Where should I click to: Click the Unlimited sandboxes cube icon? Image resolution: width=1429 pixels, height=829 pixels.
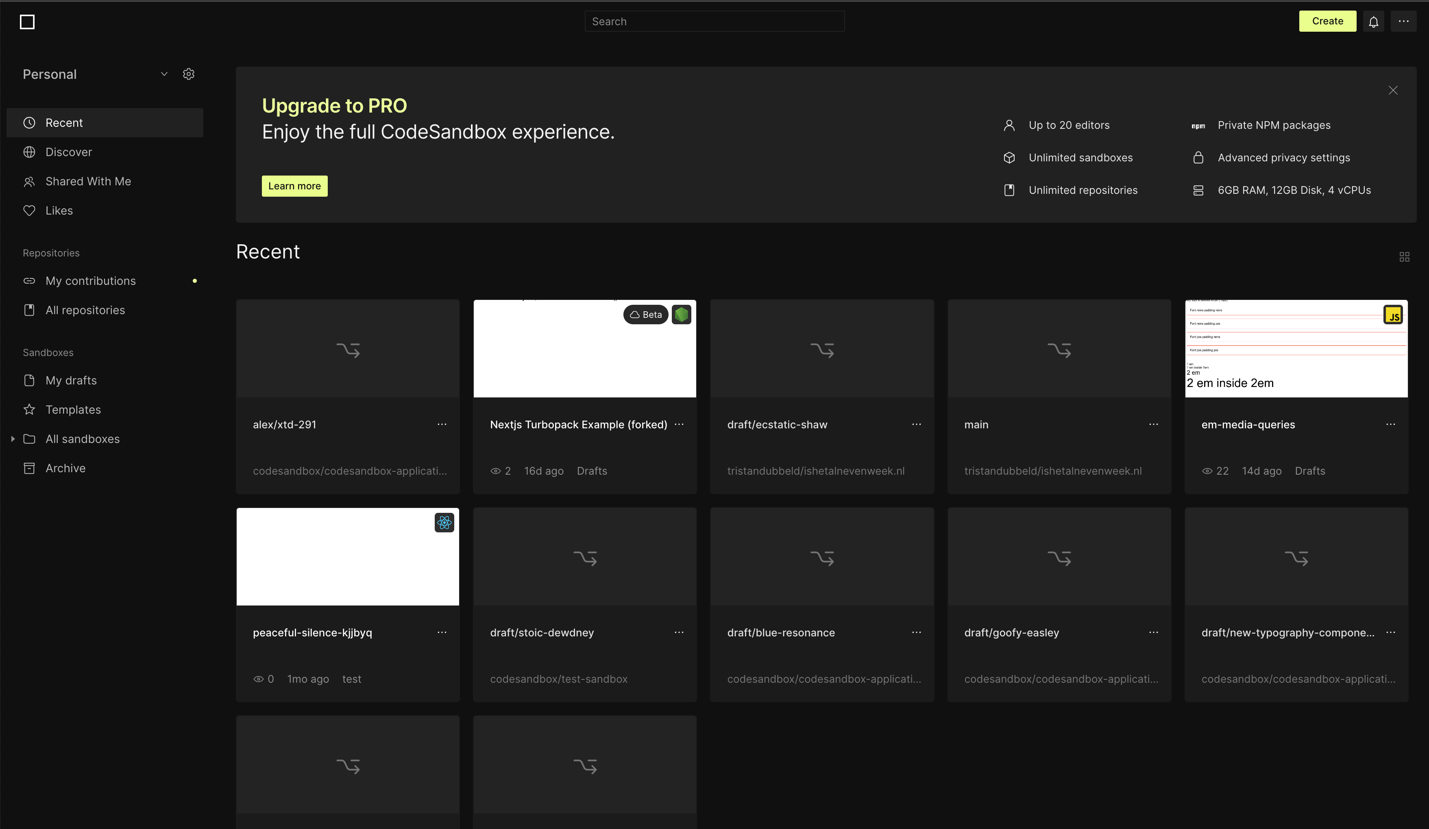tap(1009, 158)
